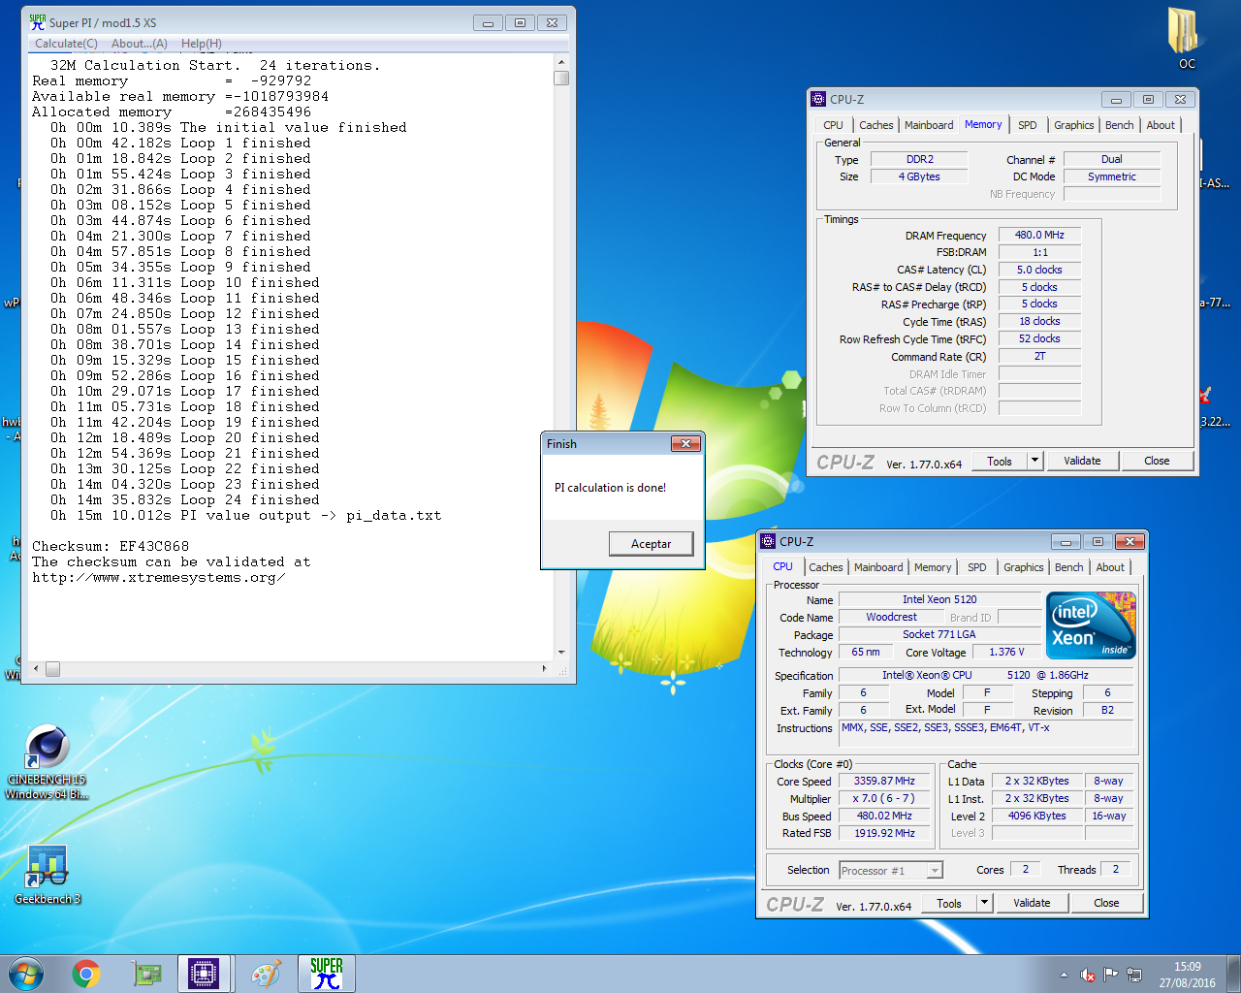Open the Paint taskbar icon
Image resolution: width=1241 pixels, height=993 pixels.
click(x=266, y=974)
